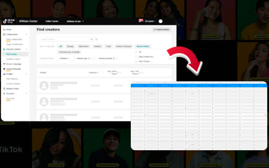This screenshot has width=269, height=168.
Task: Open Target collaboration in sidebar
Action: click(14, 45)
